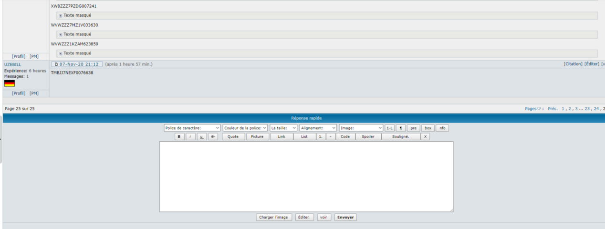The image size is (605, 229).
Task: Toggle bold formatting with the B button
Action: click(179, 136)
